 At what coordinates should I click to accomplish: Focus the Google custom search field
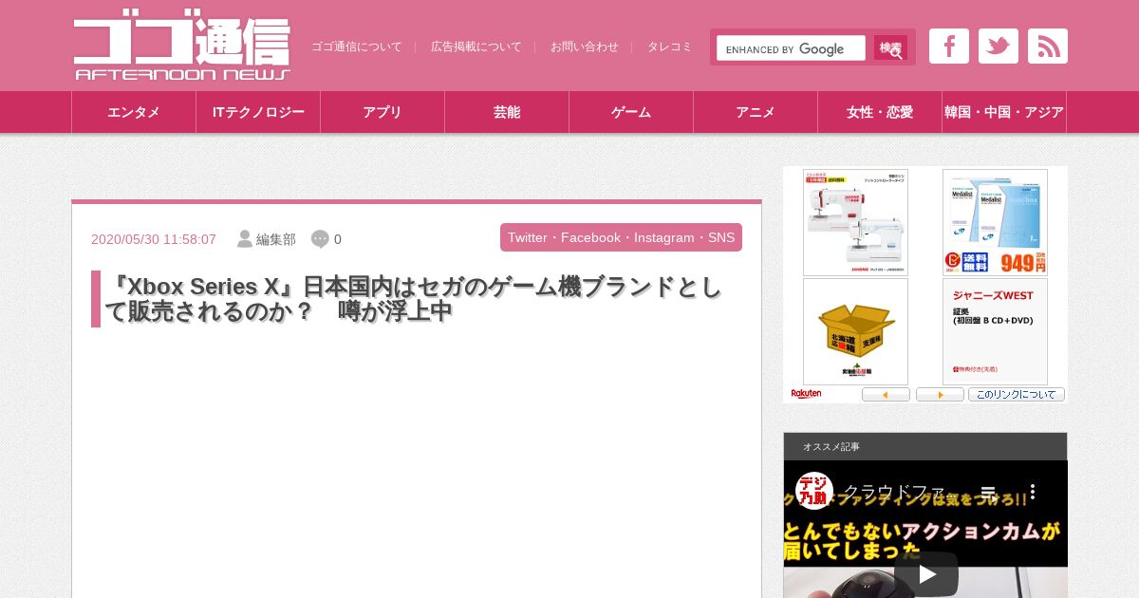pos(791,48)
